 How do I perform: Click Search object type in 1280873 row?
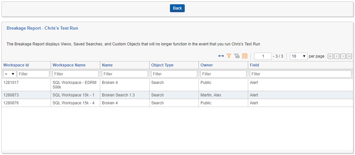pos(174,95)
